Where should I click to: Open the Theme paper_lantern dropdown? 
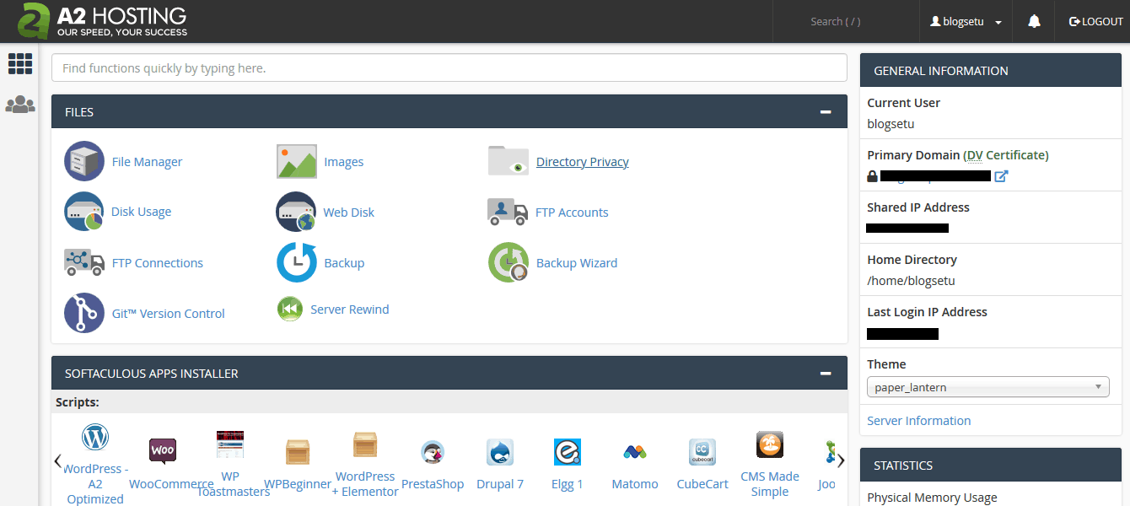tap(987, 387)
